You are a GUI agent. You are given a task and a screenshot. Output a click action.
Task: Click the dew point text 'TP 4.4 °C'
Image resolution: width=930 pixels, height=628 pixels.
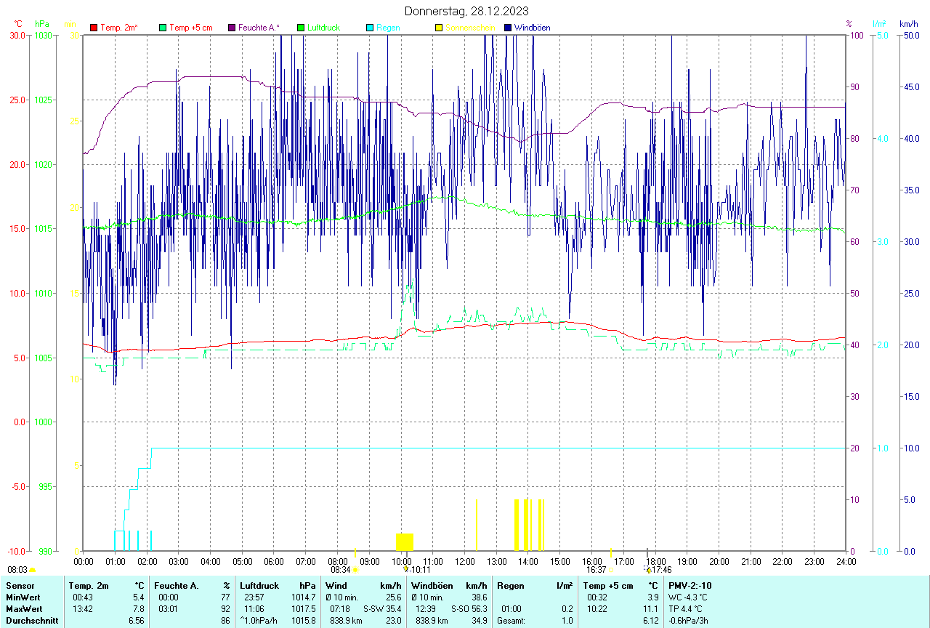coord(685,608)
